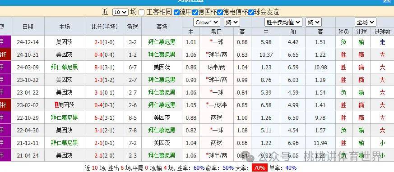The image size is (394, 172).
Task: Click home team 拜仁慕尼黑 in 24-03-09 row
Action: tap(65, 67)
